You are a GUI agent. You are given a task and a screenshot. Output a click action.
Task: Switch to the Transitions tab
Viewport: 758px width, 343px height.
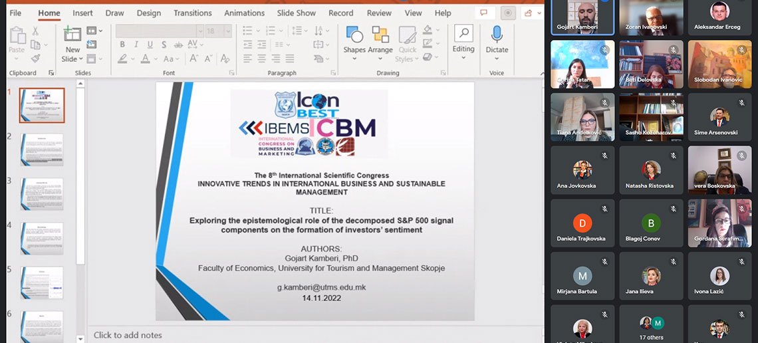[192, 13]
